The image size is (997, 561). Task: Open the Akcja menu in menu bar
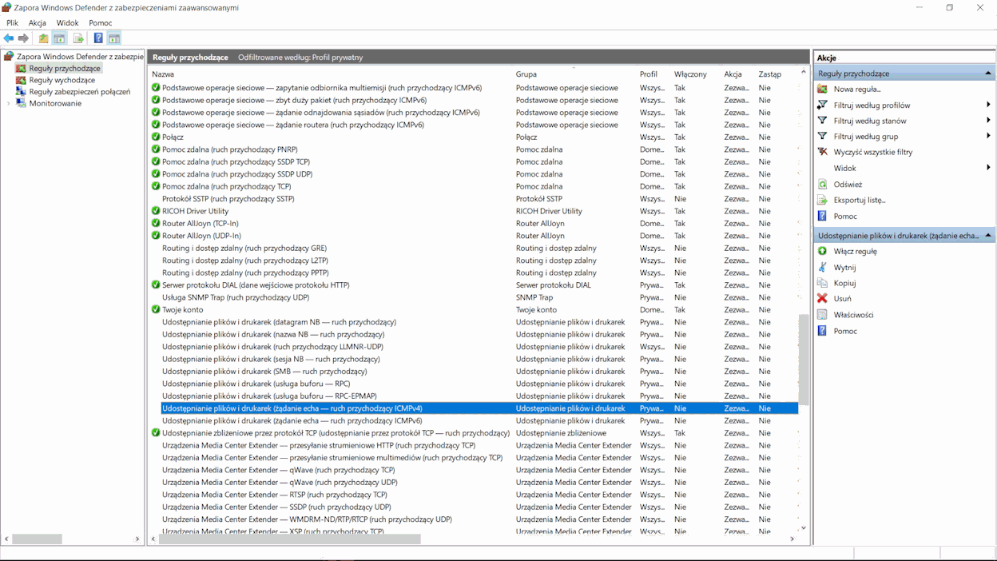[x=37, y=22]
